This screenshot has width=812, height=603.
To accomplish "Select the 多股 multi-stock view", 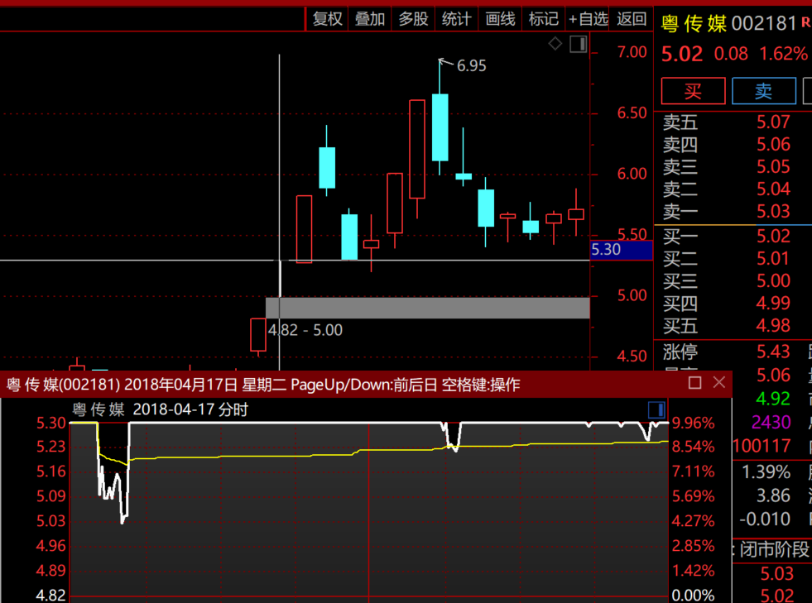I will [x=413, y=18].
